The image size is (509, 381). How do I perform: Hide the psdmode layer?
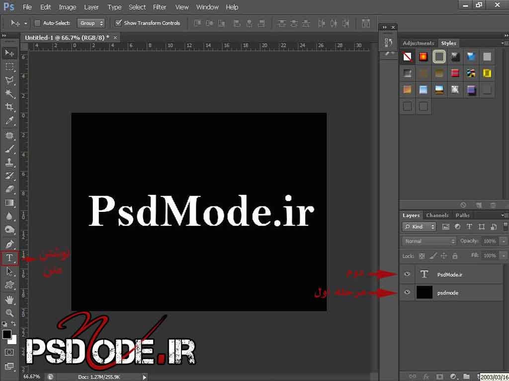tap(407, 292)
